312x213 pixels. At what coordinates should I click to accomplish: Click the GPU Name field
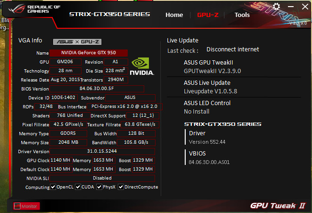click(89, 53)
